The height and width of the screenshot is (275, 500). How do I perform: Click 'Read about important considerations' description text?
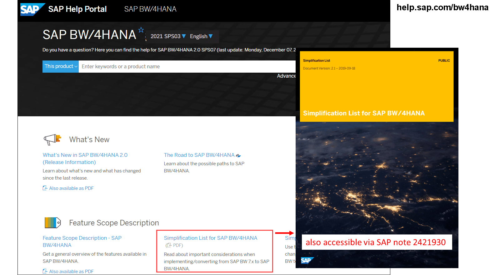(x=217, y=262)
